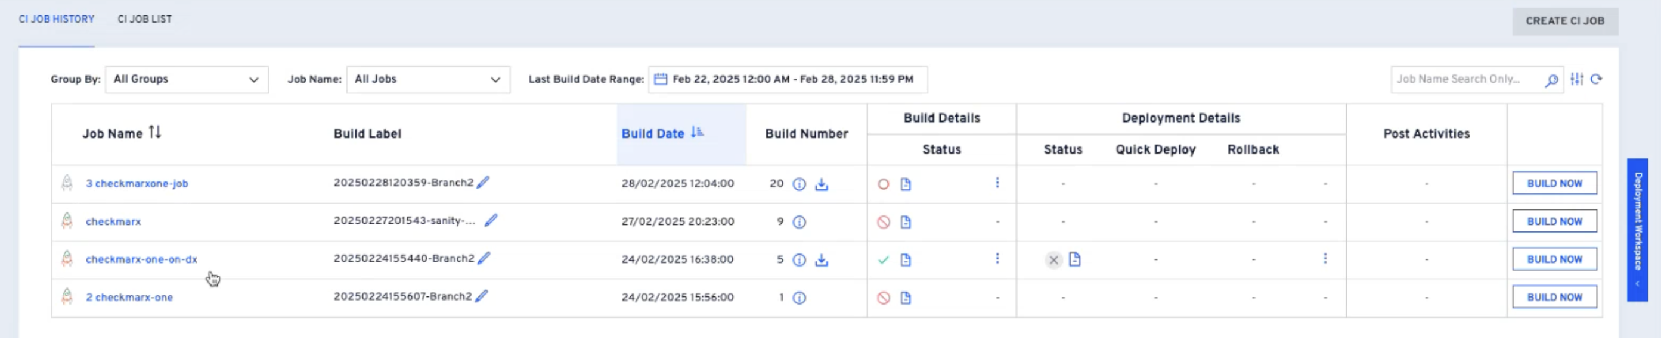Image resolution: width=1661 pixels, height=338 pixels.
Task: Open build kebab menu for 3 checkmarxone-job
Action: click(x=997, y=183)
